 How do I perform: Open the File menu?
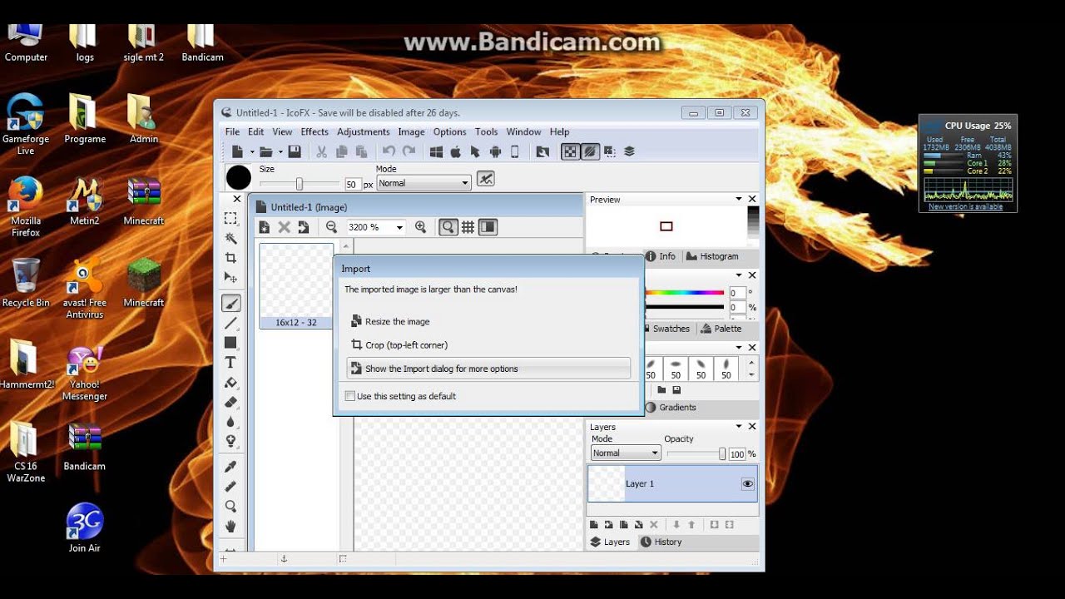pyautogui.click(x=232, y=131)
